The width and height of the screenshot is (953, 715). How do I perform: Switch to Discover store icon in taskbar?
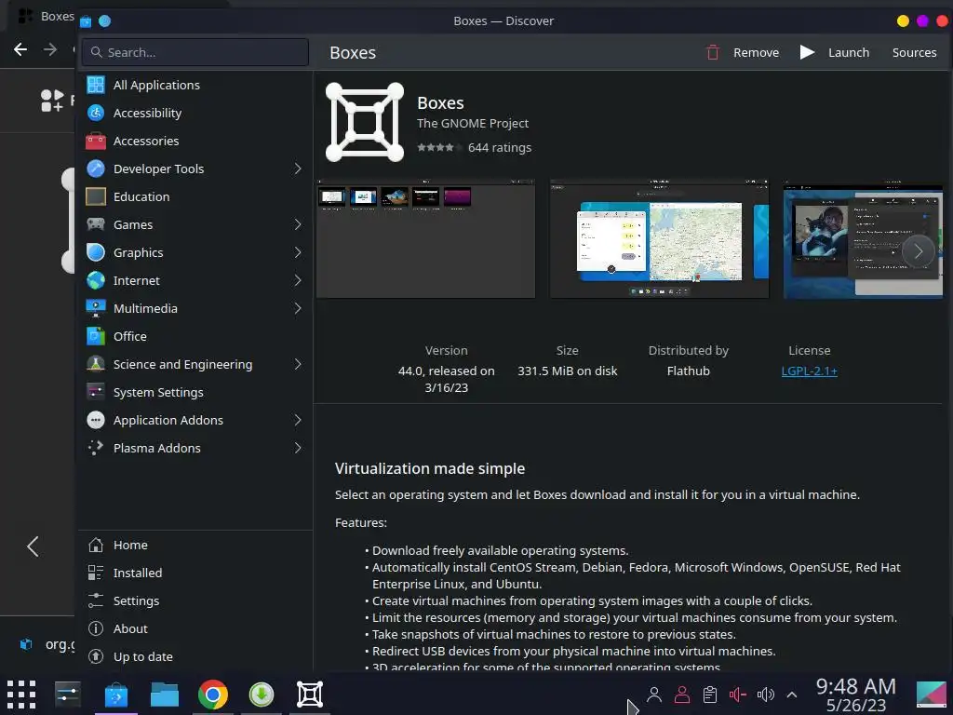[x=116, y=695]
